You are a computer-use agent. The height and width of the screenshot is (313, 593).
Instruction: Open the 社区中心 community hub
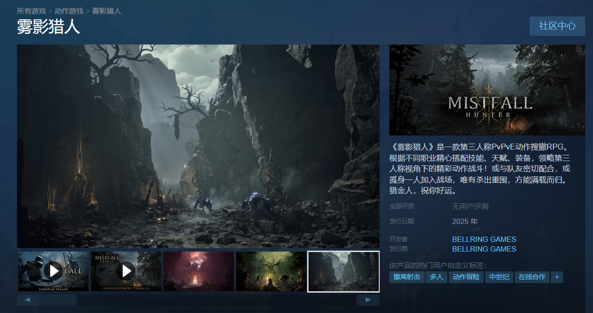557,26
